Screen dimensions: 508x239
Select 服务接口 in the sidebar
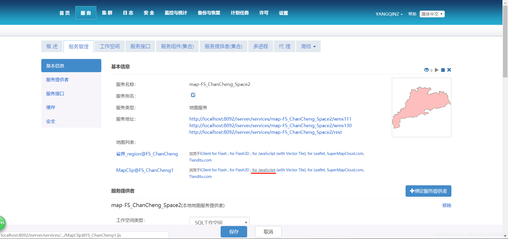(55, 94)
